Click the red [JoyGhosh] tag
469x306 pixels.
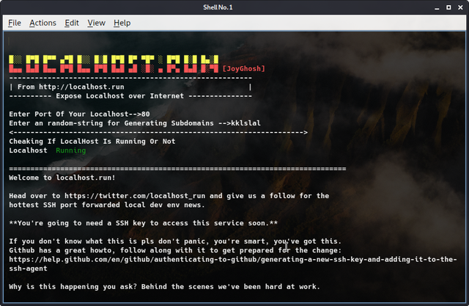pyautogui.click(x=244, y=68)
